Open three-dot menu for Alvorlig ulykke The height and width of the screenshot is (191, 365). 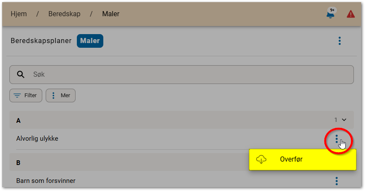click(337, 139)
